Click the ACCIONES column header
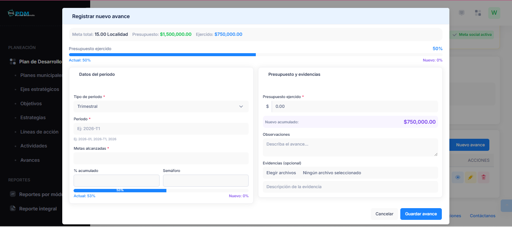 (x=478, y=160)
